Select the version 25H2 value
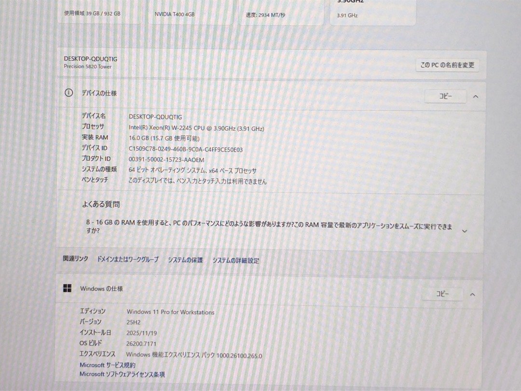Image resolution: width=521 pixels, height=391 pixels. coord(133,322)
